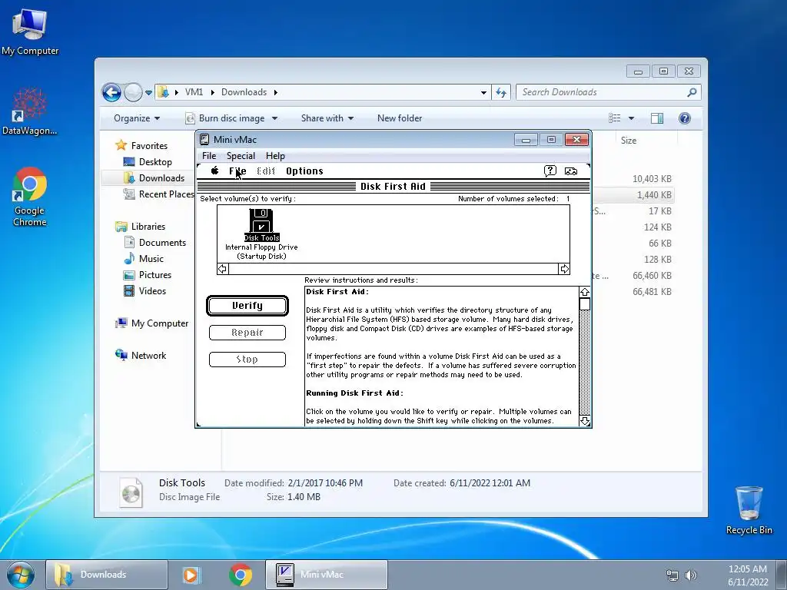
Task: Expand the breadcrumb arrow after Downloads
Action: coord(276,92)
